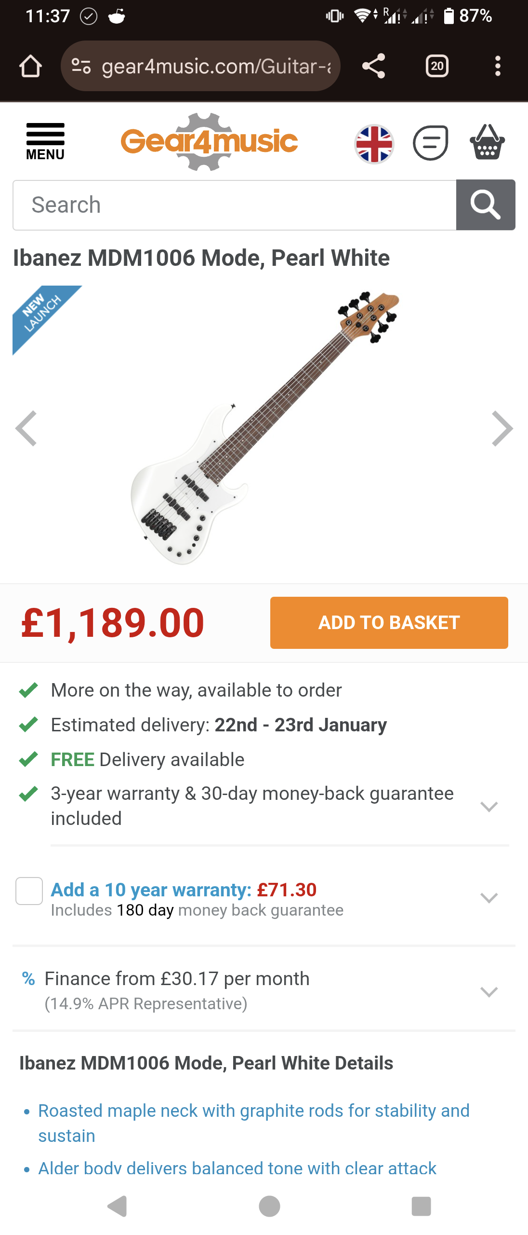Show the next product image
The width and height of the screenshot is (528, 1235).
pos(502,428)
